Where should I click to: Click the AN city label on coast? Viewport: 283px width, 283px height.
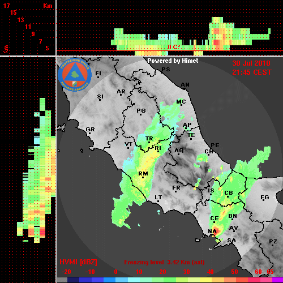[185, 85]
